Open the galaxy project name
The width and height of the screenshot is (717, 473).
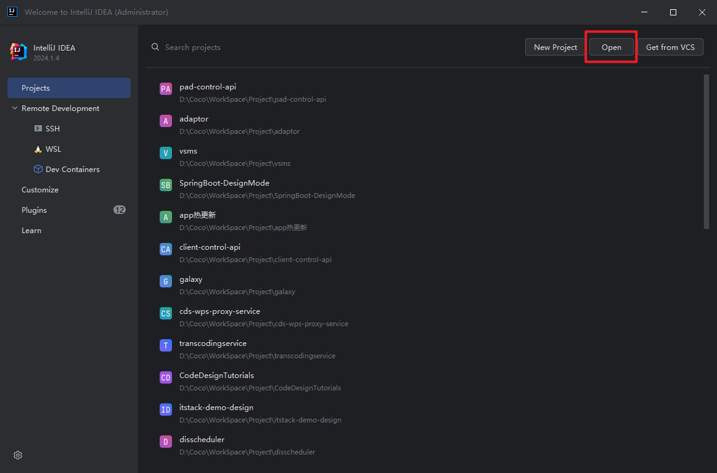pyautogui.click(x=191, y=279)
